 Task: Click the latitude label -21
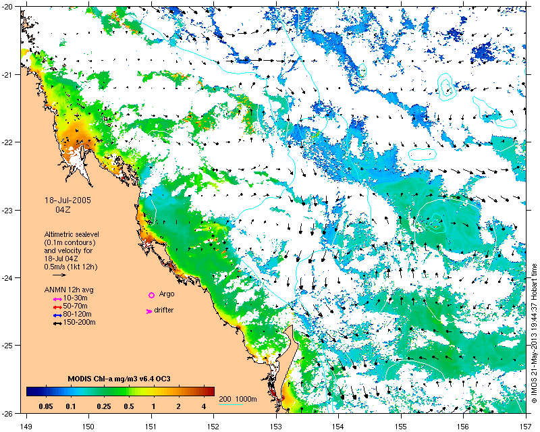pos(7,75)
